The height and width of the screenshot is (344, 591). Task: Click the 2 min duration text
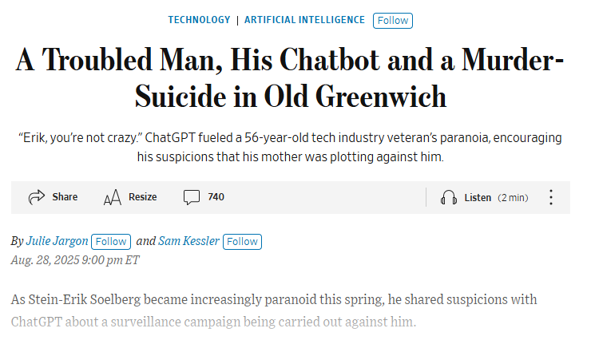513,198
